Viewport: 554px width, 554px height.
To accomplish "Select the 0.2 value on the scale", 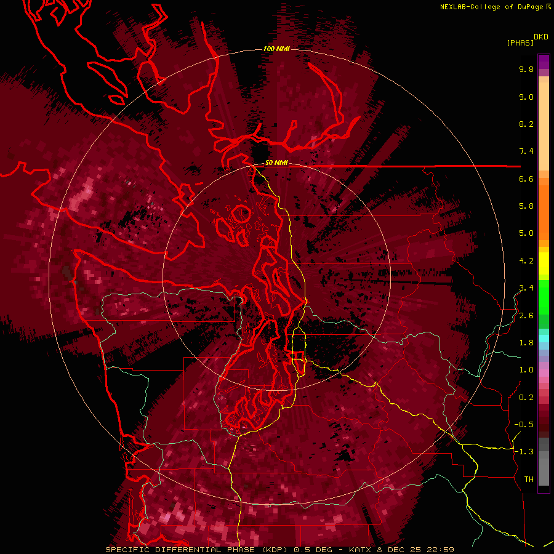I will (526, 398).
